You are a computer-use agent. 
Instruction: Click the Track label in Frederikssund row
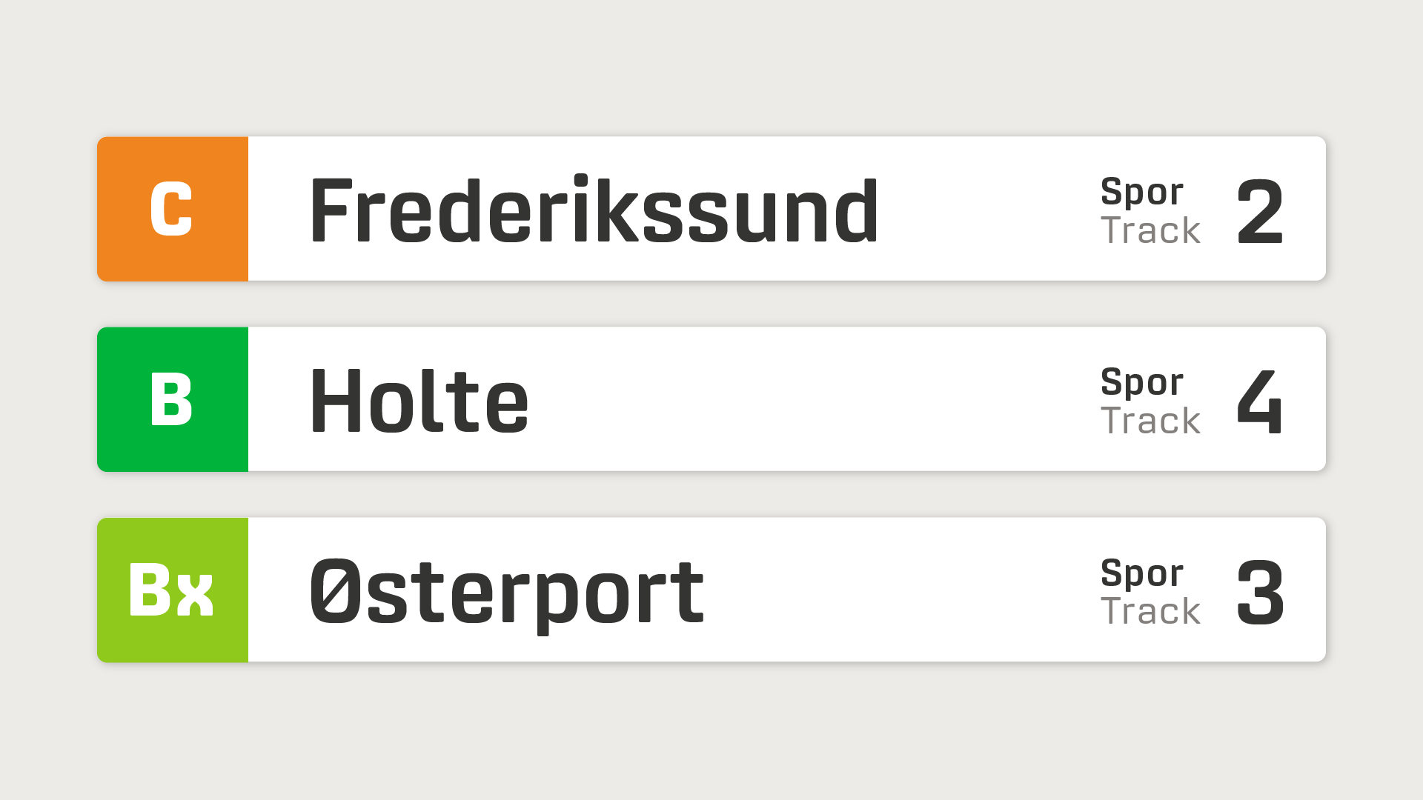click(x=1150, y=230)
